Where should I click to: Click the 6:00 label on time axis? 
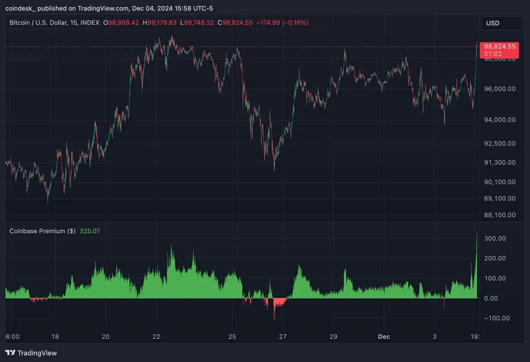(13, 336)
